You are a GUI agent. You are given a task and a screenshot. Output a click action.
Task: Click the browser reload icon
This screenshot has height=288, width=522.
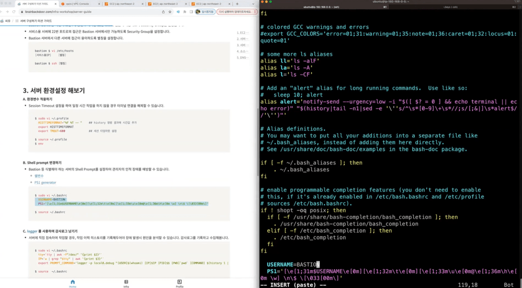click(x=14, y=11)
